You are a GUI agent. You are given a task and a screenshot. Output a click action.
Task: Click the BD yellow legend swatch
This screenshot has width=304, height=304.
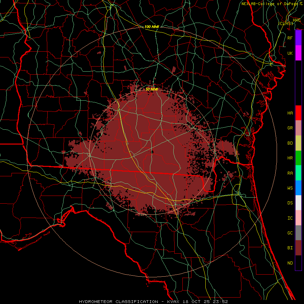pyautogui.click(x=298, y=143)
